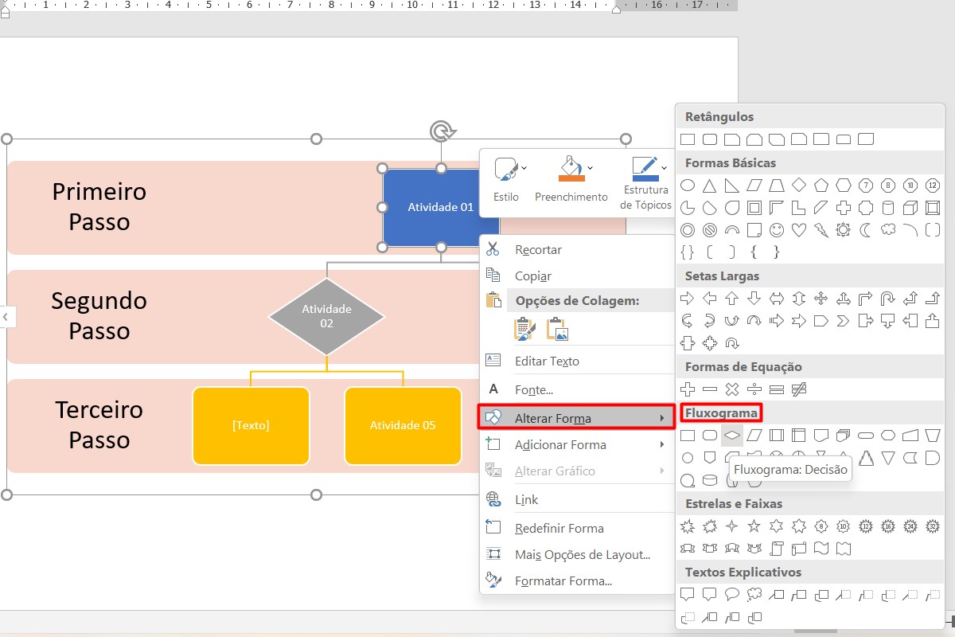955x637 pixels.
Task: Select the cloud shape in Formas Básicas
Action: [888, 230]
